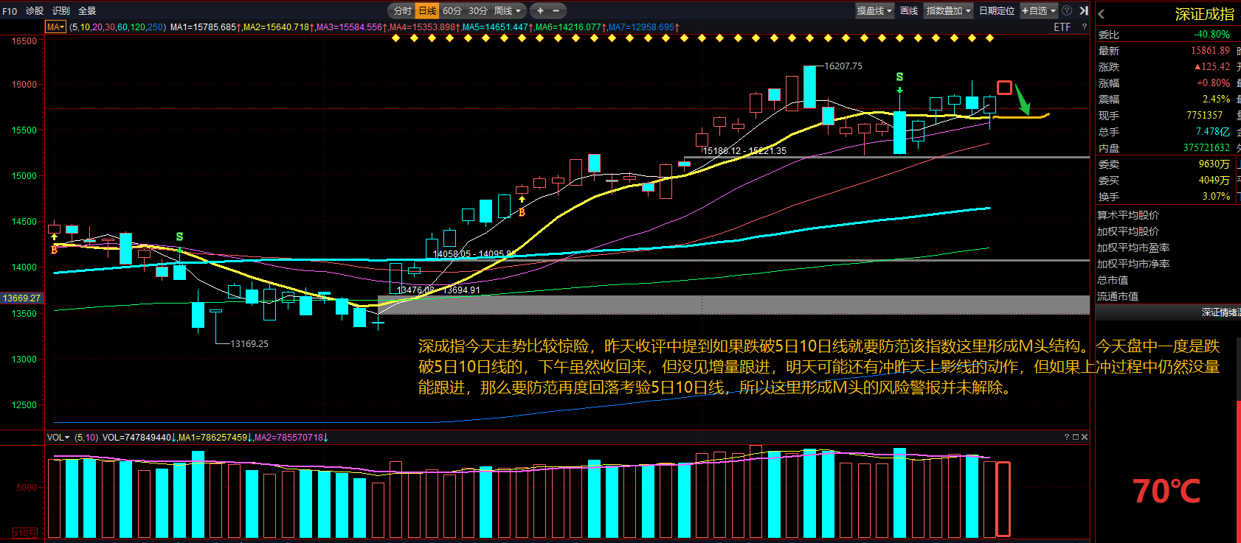Expand the 指数叠加 dropdown
This screenshot has height=543, width=1241.
click(949, 10)
